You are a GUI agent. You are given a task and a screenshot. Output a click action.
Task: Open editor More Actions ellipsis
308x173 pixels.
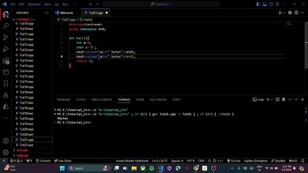pos(303,13)
